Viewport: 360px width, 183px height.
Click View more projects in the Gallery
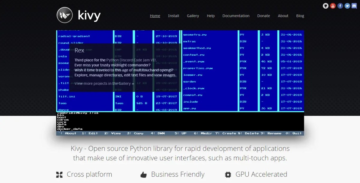[x=104, y=84]
